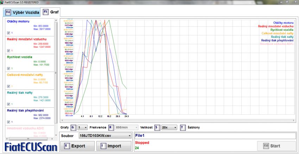Click the F11 key badge icon
The image size is (299, 154).
tap(8, 13)
